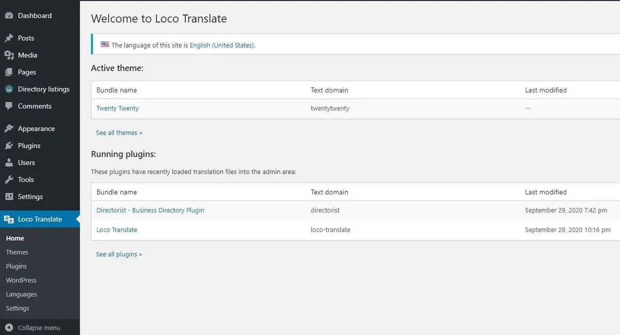Open the Twenty Twenty theme bundle
This screenshot has width=620, height=335.
pos(117,109)
